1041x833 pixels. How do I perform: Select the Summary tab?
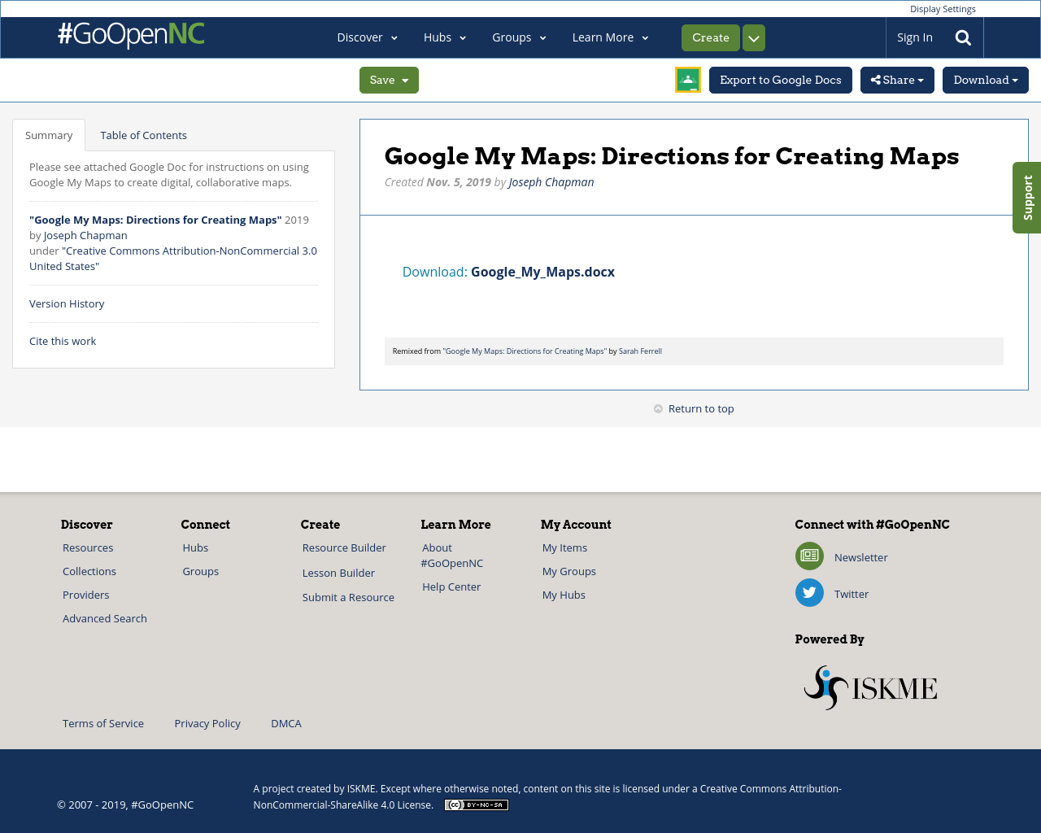coord(49,134)
